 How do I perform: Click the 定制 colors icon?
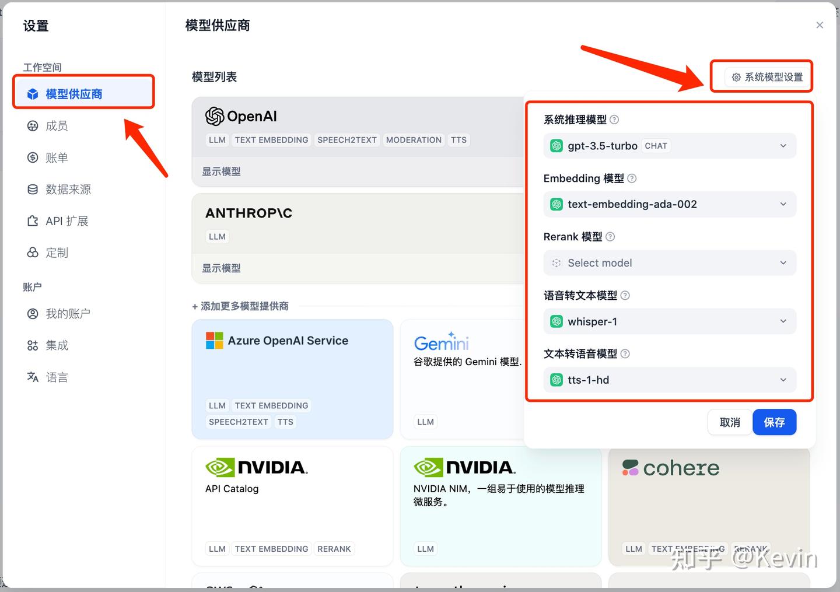33,253
